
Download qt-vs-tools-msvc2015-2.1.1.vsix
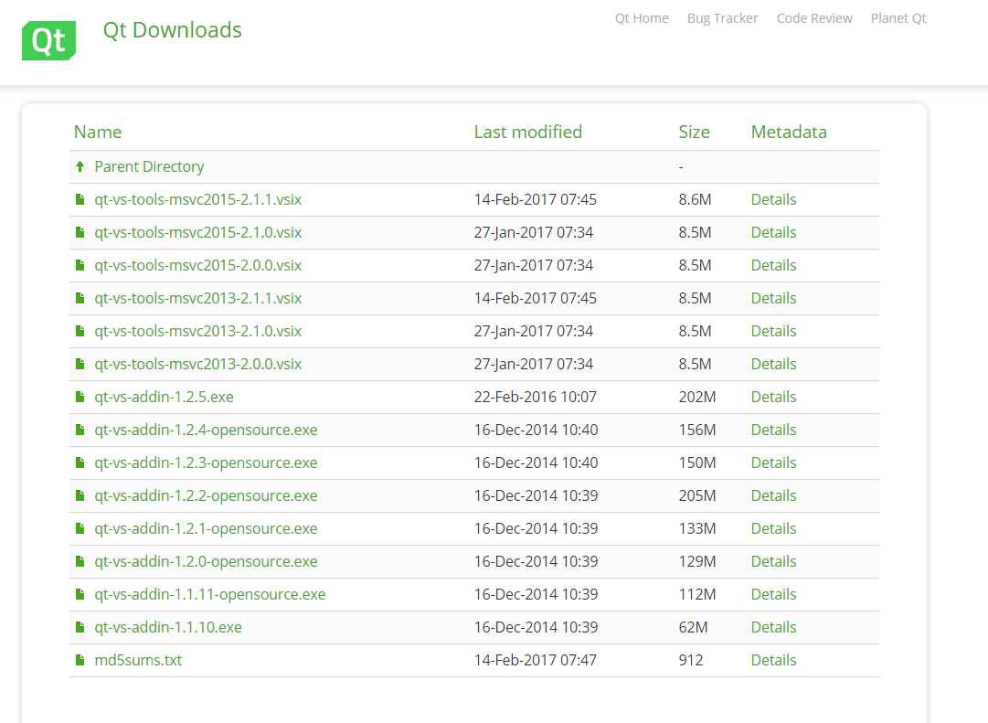point(197,199)
